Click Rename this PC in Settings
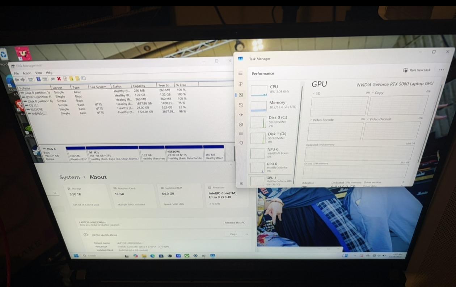This screenshot has height=287, width=456. [235, 223]
